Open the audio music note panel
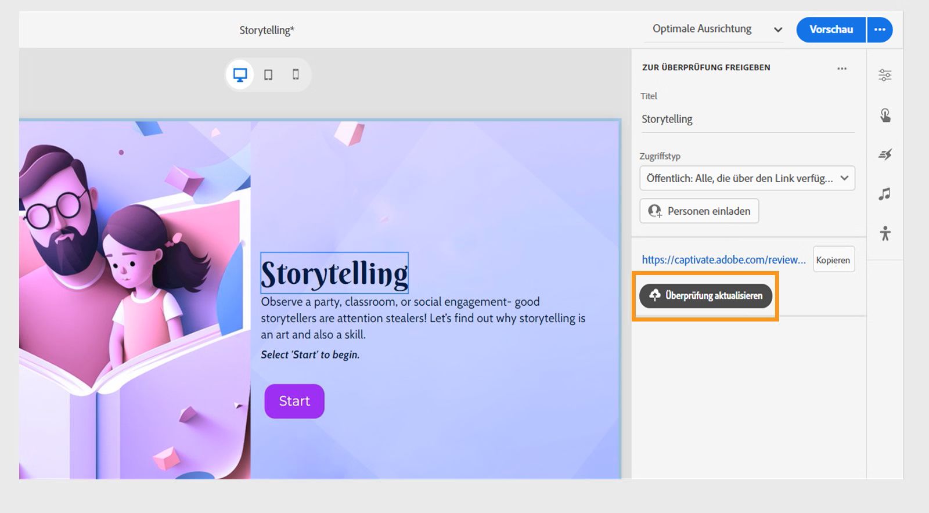This screenshot has width=929, height=513. 884,194
